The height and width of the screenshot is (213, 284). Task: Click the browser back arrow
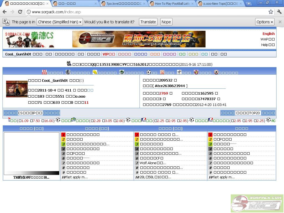[4, 12]
